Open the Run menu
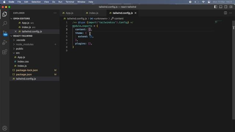Screen dimensions: 235x132 coord(60,2)
